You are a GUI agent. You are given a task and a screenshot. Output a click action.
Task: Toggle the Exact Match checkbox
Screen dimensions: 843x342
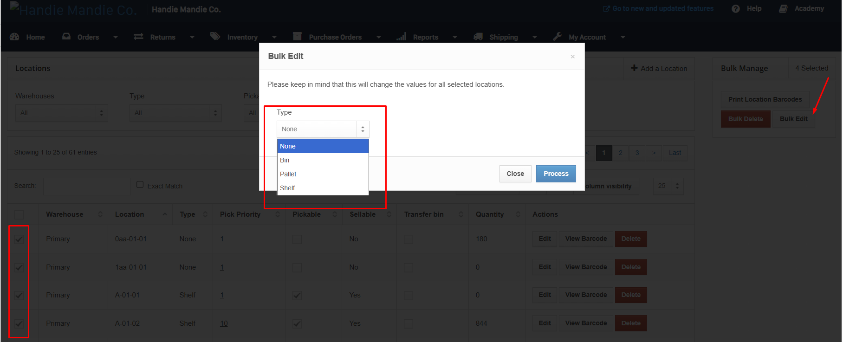click(x=140, y=185)
